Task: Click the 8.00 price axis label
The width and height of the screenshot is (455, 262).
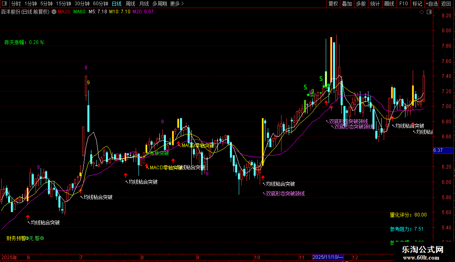Action: click(x=447, y=31)
